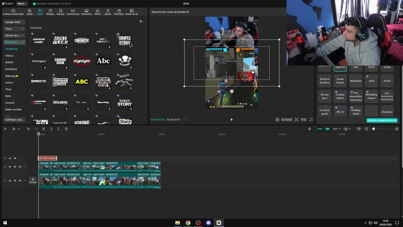Select the Redes sociales template category
Screen dimensions: 403x227
(13, 109)
